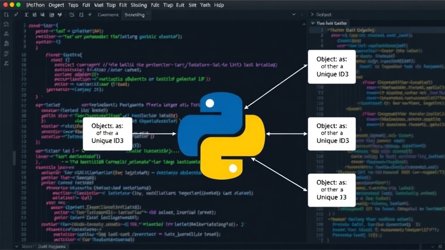The height and width of the screenshot is (250, 445).
Task: Open the Help menu at the menu bar's end
Action: click(x=219, y=5)
